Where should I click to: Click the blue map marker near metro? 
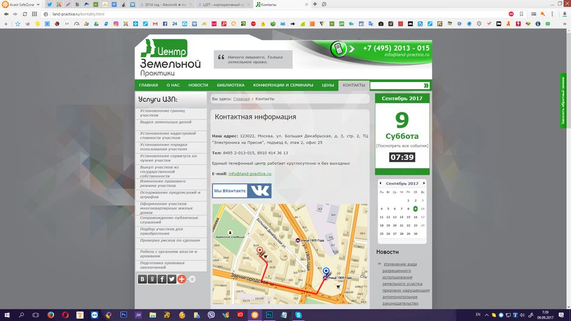[x=326, y=271]
